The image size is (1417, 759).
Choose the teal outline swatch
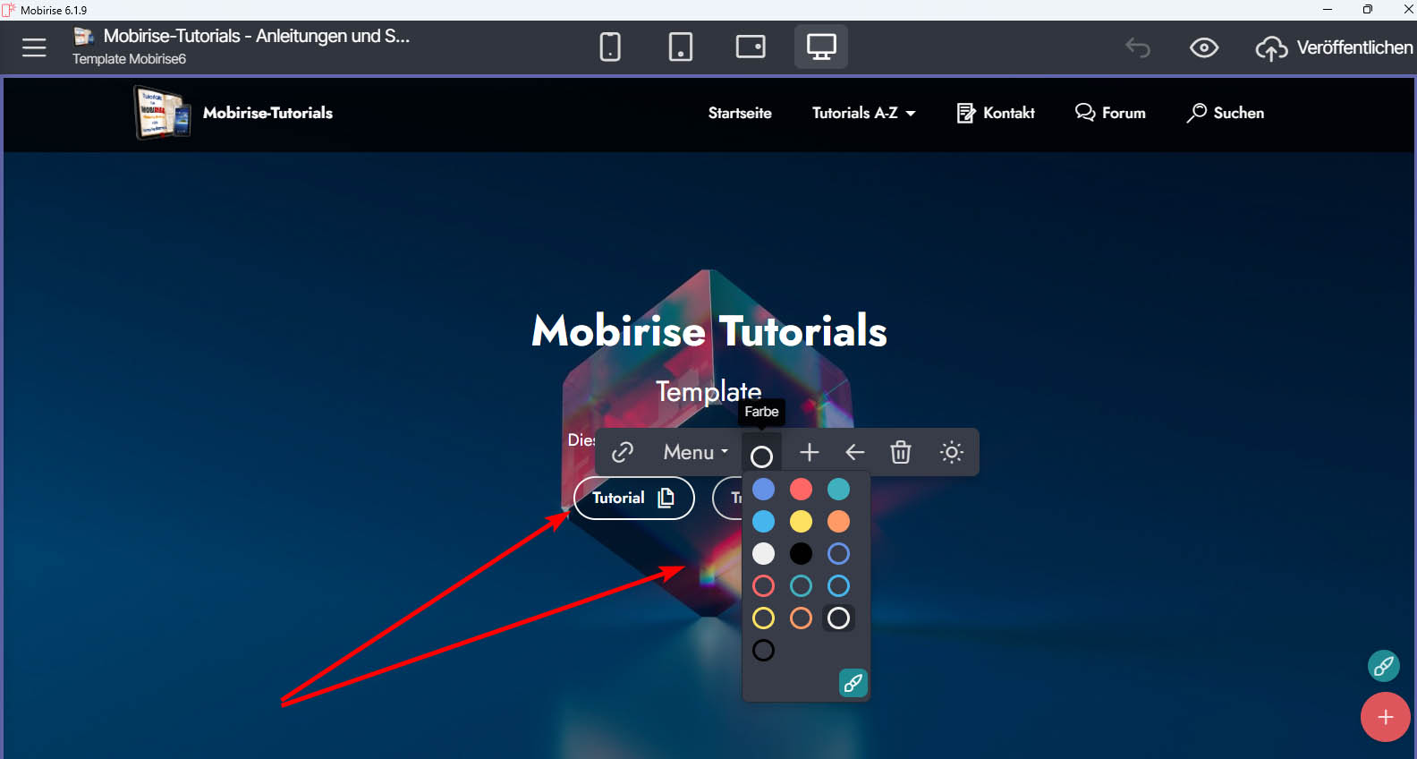pos(801,585)
